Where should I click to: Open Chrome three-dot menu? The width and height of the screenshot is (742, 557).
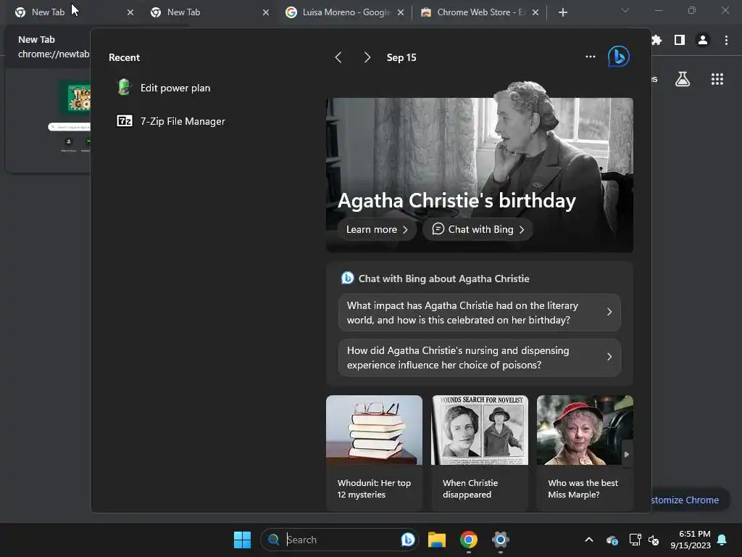[726, 41]
